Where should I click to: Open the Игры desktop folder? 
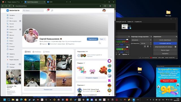(x=139, y=70)
